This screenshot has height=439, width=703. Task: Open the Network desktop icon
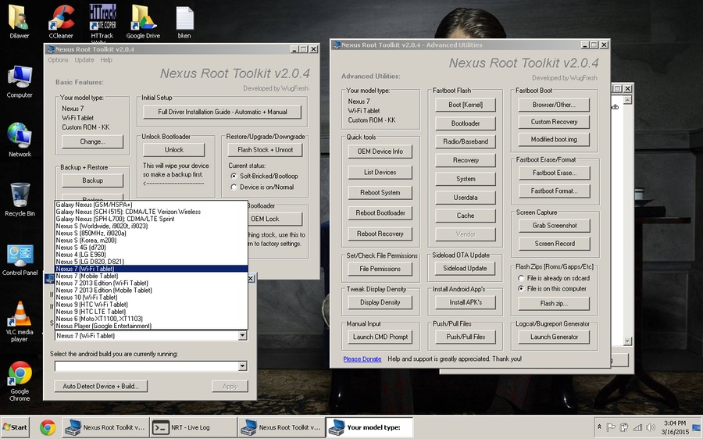20,141
